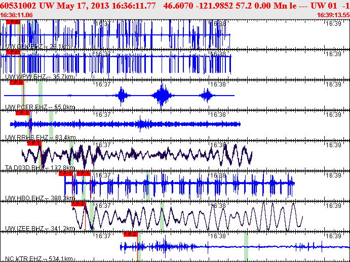Click the 16:38 time label on WPW trace

218,54
